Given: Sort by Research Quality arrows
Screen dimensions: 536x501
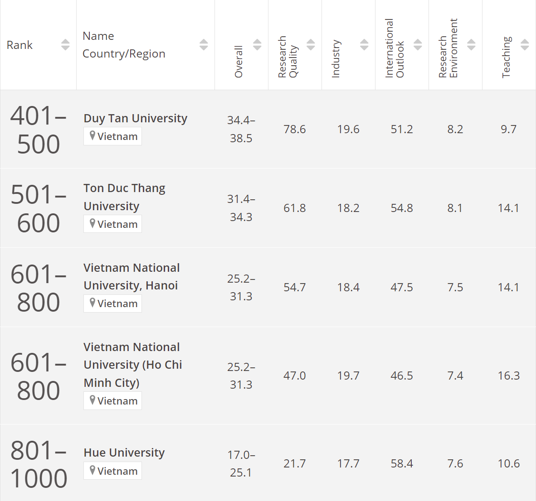Looking at the screenshot, I should 311,45.
